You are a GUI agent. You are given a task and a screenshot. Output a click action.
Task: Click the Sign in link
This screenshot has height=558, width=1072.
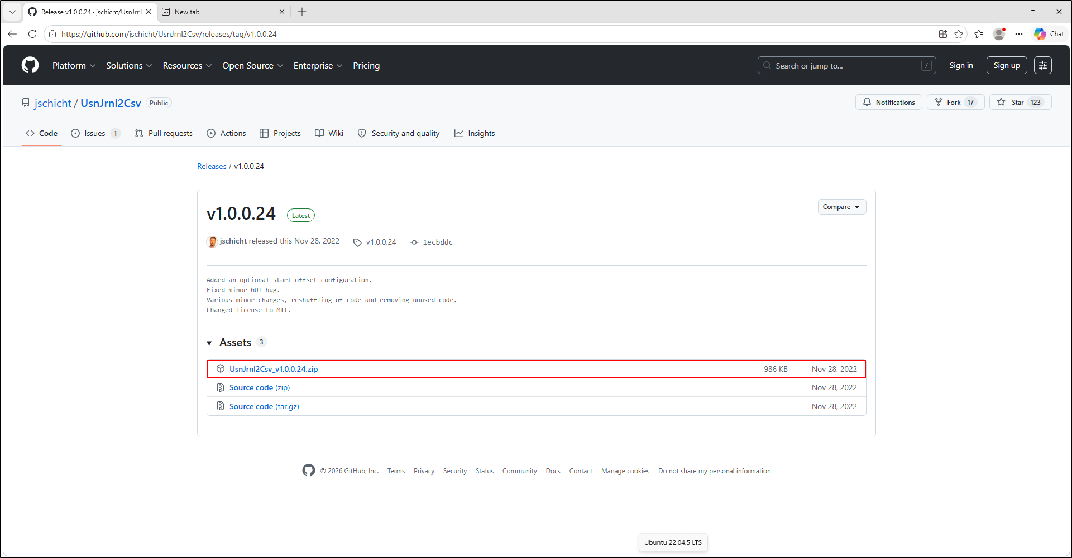click(x=961, y=65)
